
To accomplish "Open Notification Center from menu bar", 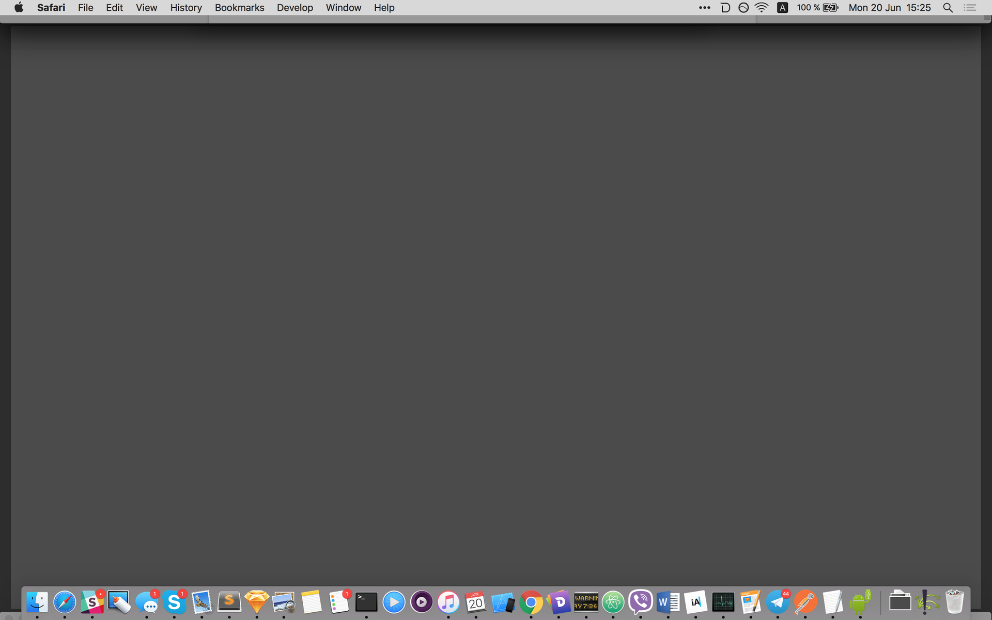I will [970, 8].
